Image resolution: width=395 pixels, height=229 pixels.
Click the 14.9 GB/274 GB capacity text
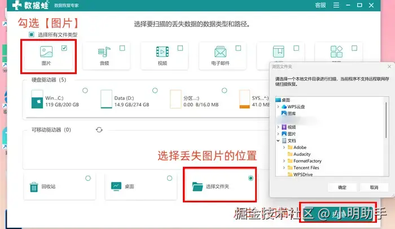[x=131, y=105]
